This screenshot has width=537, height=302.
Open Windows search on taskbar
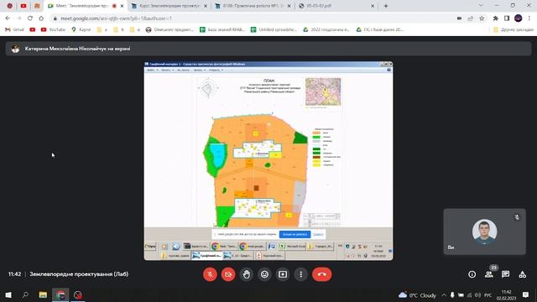click(x=25, y=294)
